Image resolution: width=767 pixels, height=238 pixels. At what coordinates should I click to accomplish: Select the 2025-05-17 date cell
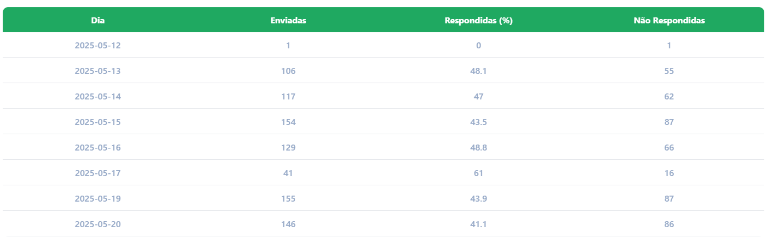pos(98,173)
